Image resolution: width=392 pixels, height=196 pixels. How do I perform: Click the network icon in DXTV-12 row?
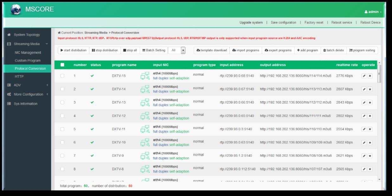click(x=145, y=116)
